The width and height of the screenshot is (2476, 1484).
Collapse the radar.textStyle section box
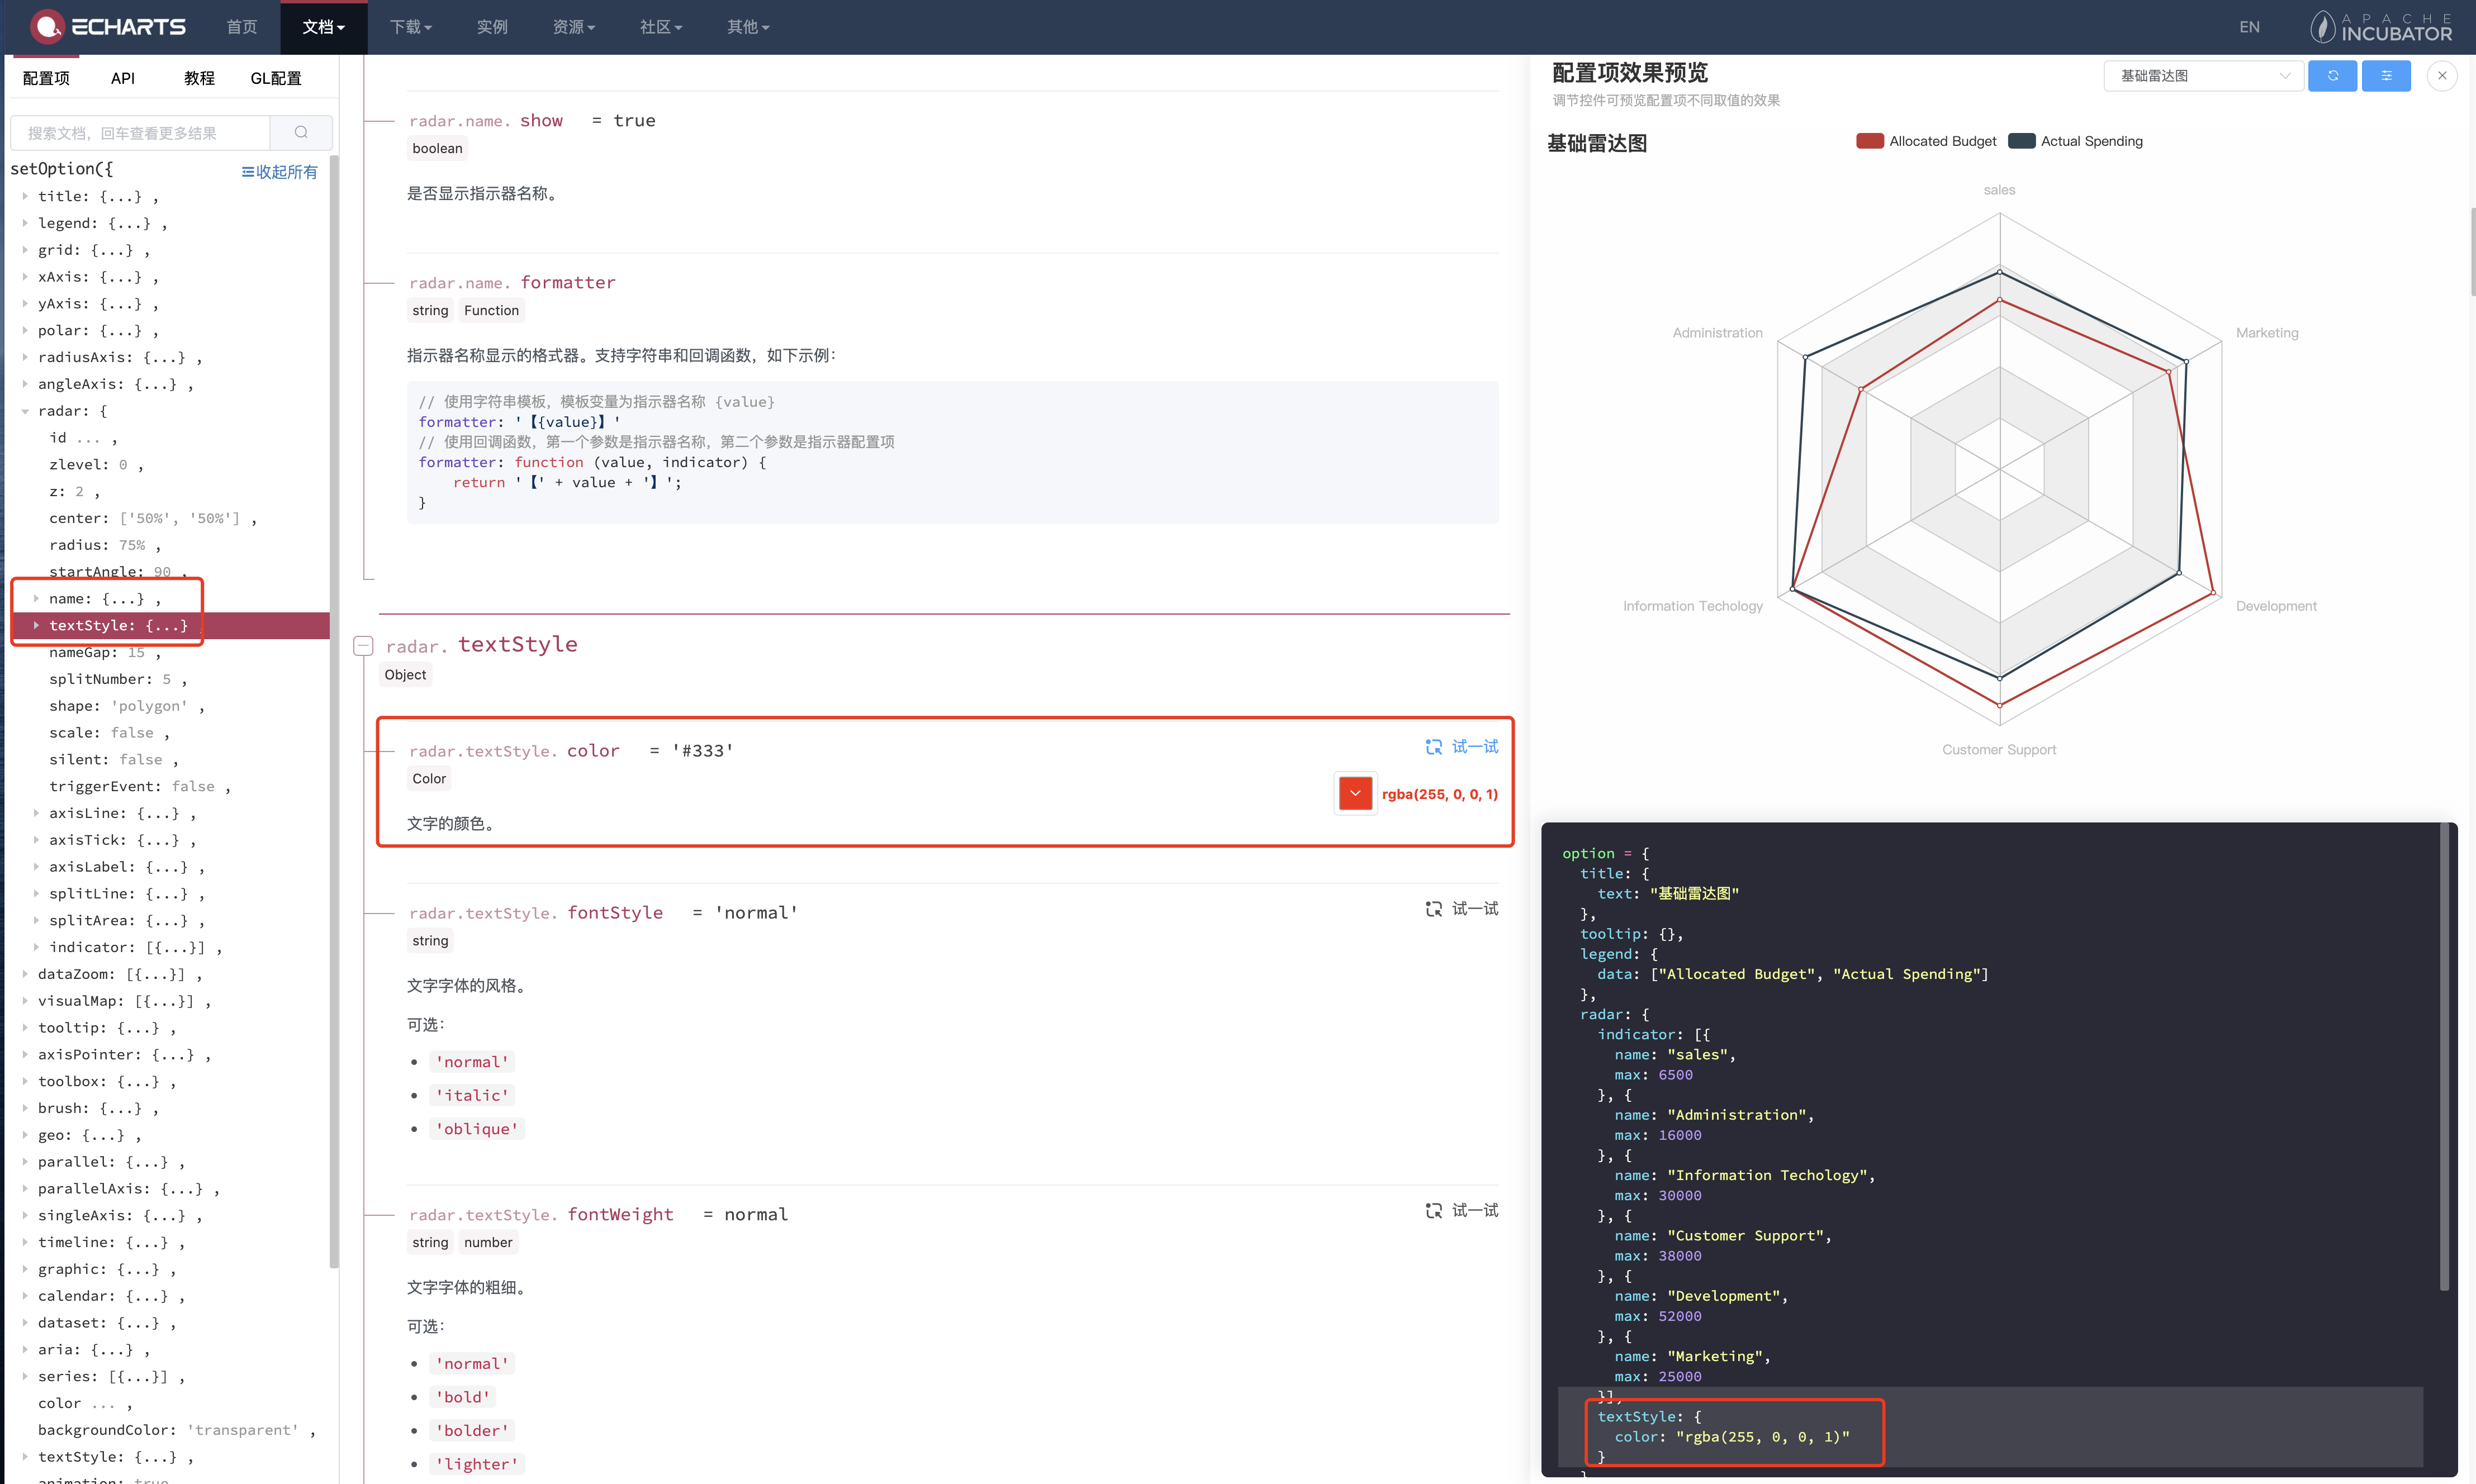pyautogui.click(x=364, y=646)
